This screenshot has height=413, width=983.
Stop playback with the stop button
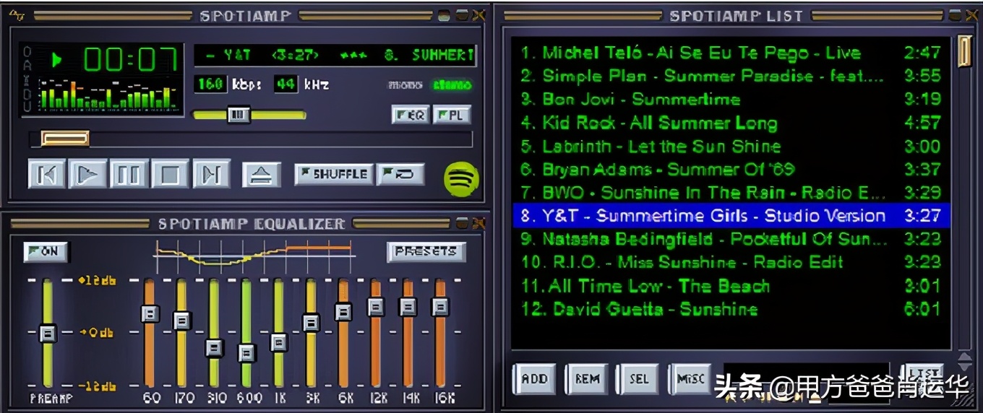coord(170,174)
